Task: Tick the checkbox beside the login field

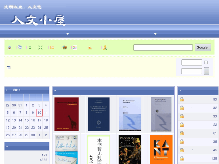Action: pos(206,62)
